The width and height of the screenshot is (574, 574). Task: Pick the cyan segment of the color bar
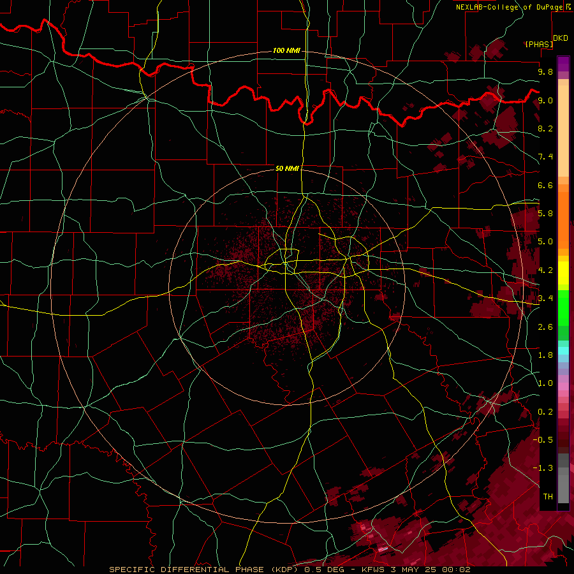(x=563, y=351)
